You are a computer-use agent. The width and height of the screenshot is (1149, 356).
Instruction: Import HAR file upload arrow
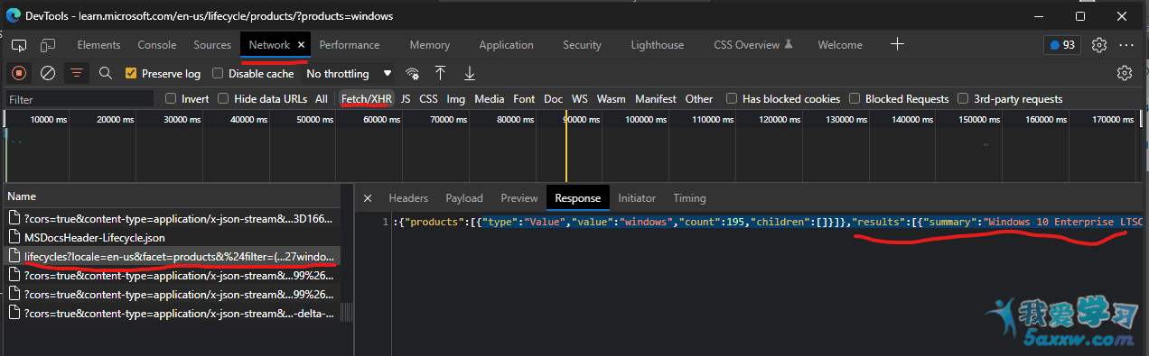point(441,73)
